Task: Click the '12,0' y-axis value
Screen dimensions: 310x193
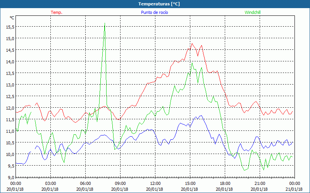Action: click(x=10, y=108)
